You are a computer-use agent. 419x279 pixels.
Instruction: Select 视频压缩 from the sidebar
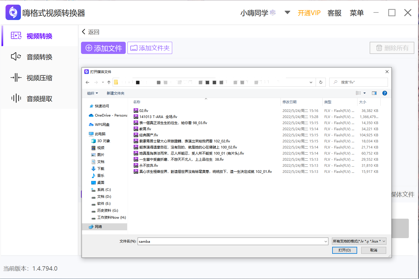pyautogui.click(x=40, y=77)
